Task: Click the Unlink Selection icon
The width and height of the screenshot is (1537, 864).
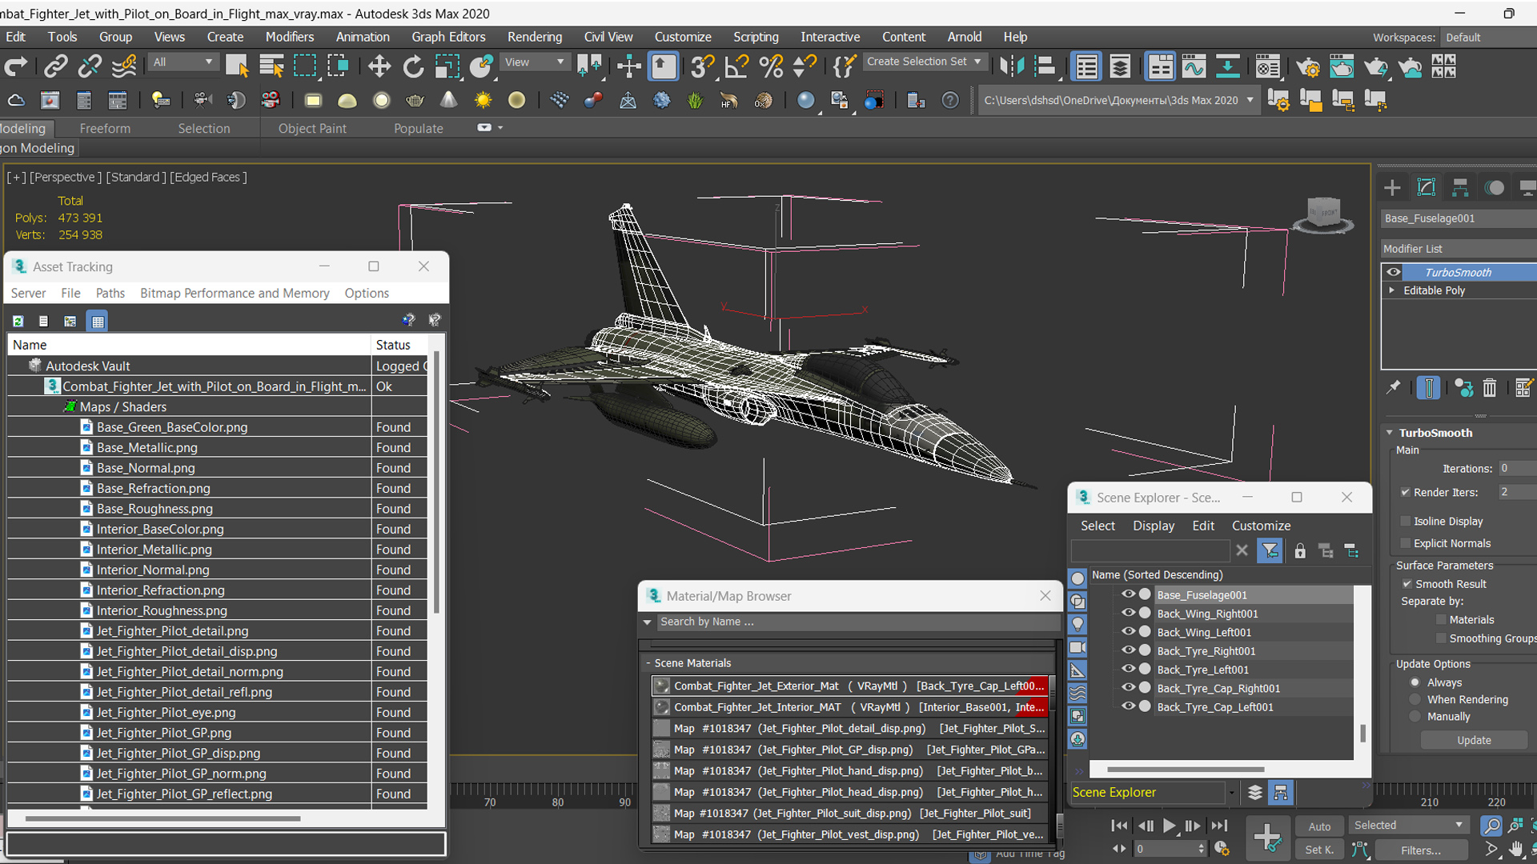Action: 90,66
